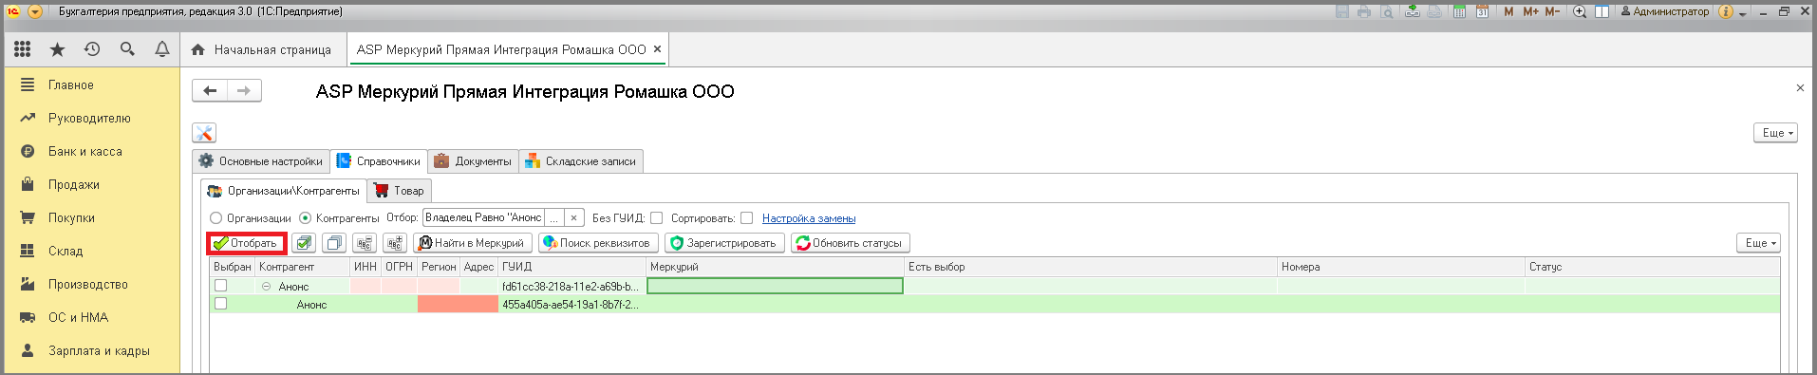
Task: Open the top Еще dropdown
Action: [1775, 133]
